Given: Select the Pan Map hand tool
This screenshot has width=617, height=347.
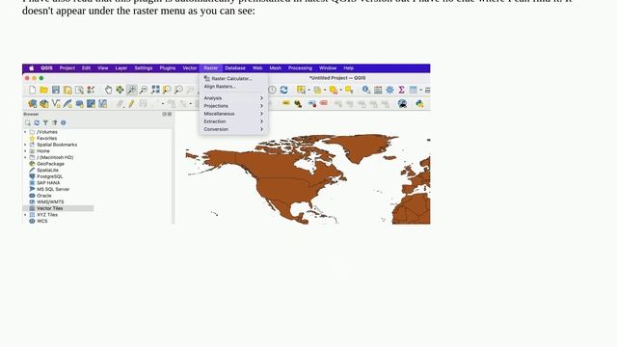Looking at the screenshot, I should click(x=108, y=90).
